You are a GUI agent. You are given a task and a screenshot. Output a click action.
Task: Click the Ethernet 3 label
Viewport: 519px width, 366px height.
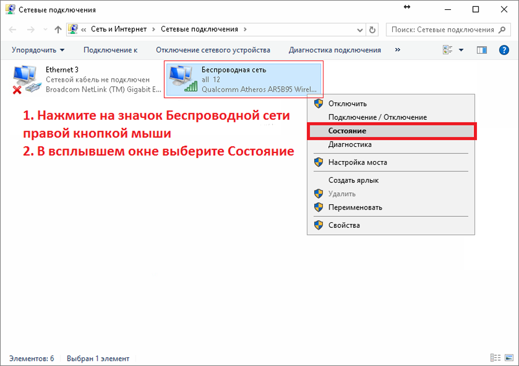[x=62, y=70]
